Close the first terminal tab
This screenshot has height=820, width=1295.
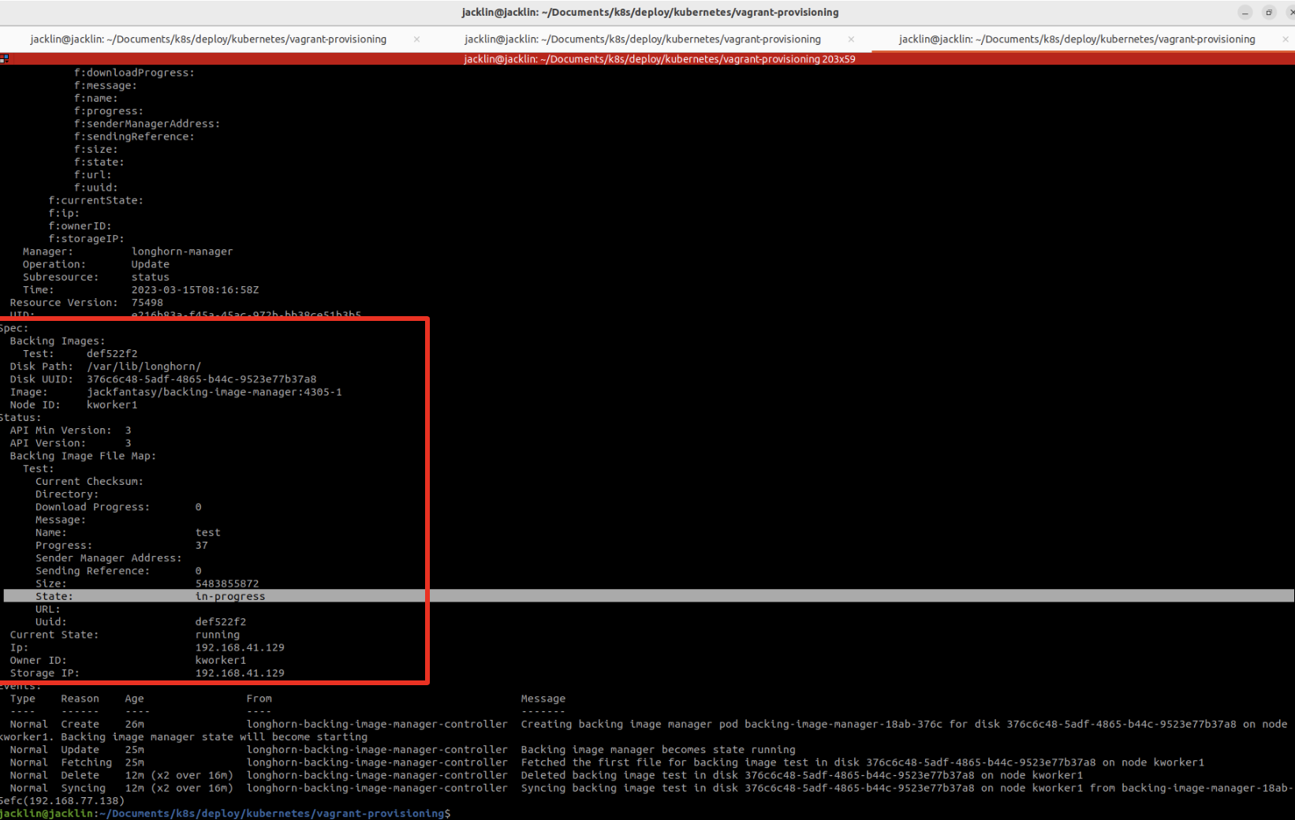416,39
